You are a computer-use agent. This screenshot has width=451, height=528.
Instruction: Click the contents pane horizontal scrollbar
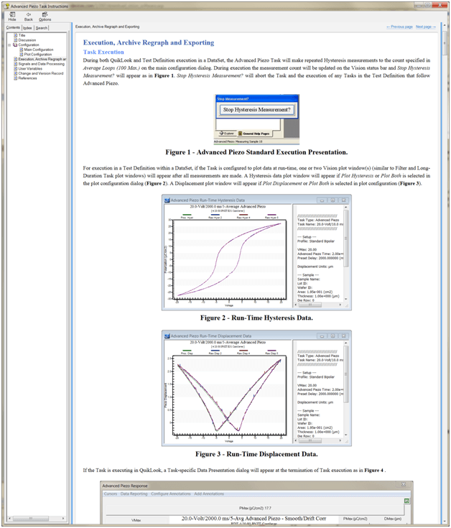click(x=37, y=518)
